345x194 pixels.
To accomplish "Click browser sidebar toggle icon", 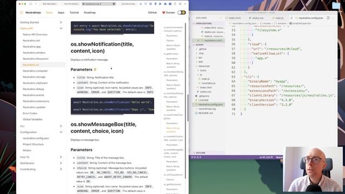I will 31,4.
